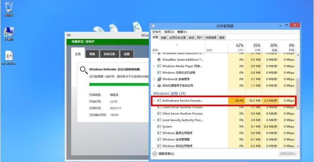Select the 主页 tab in Windows Defender

click(78, 53)
